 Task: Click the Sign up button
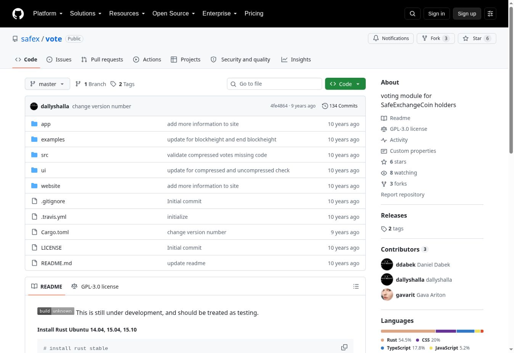[467, 14]
